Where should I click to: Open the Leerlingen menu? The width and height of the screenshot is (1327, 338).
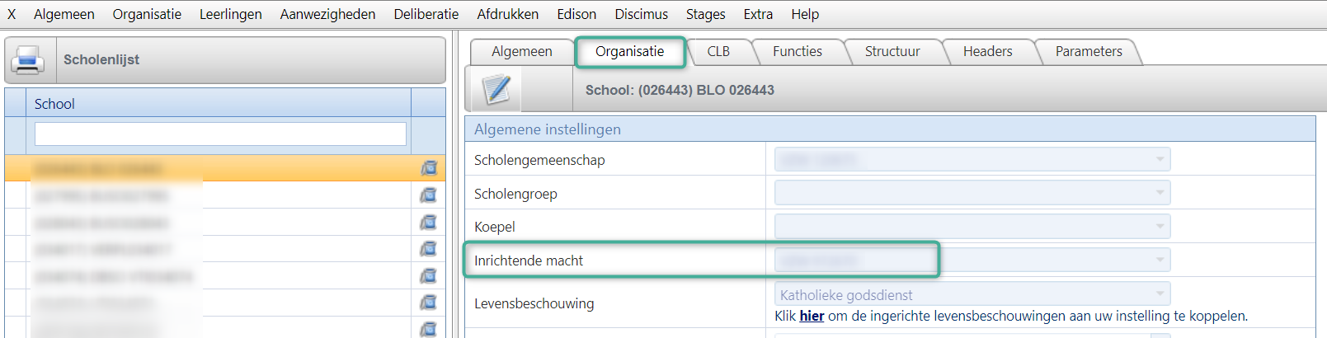coord(231,14)
